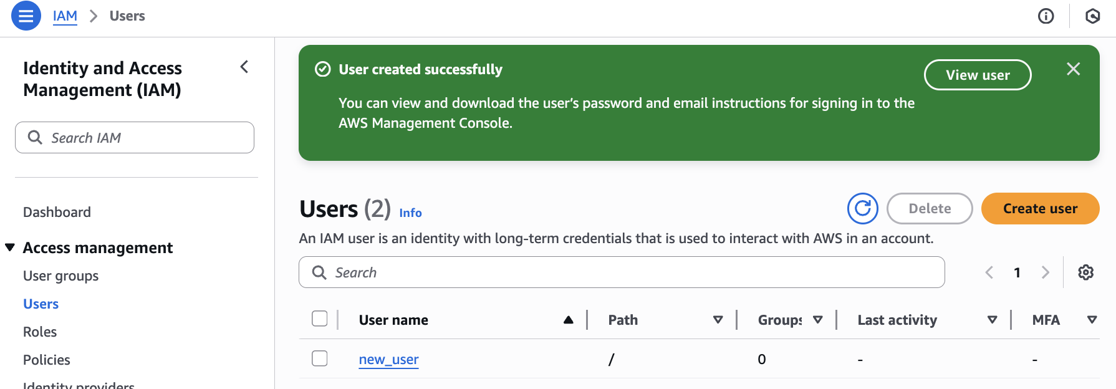
Task: Click the Search IAM field
Action: coord(143,138)
